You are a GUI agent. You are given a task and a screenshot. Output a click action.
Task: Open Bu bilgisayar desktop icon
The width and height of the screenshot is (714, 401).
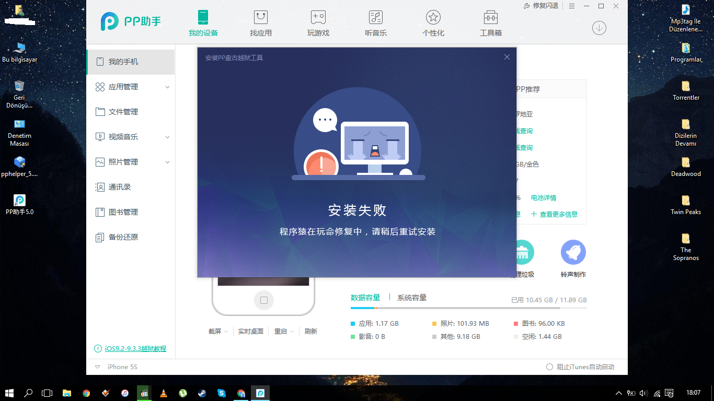(20, 52)
